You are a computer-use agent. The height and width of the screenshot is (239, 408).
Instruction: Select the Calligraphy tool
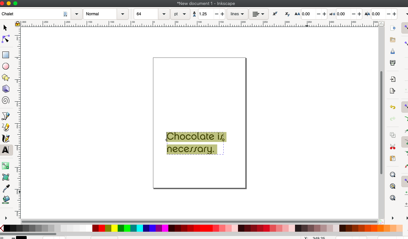(5, 139)
